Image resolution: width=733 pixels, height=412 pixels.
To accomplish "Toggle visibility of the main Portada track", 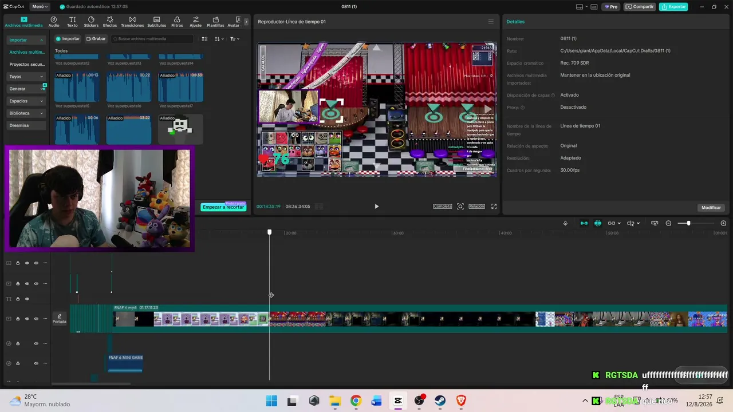I will (27, 319).
